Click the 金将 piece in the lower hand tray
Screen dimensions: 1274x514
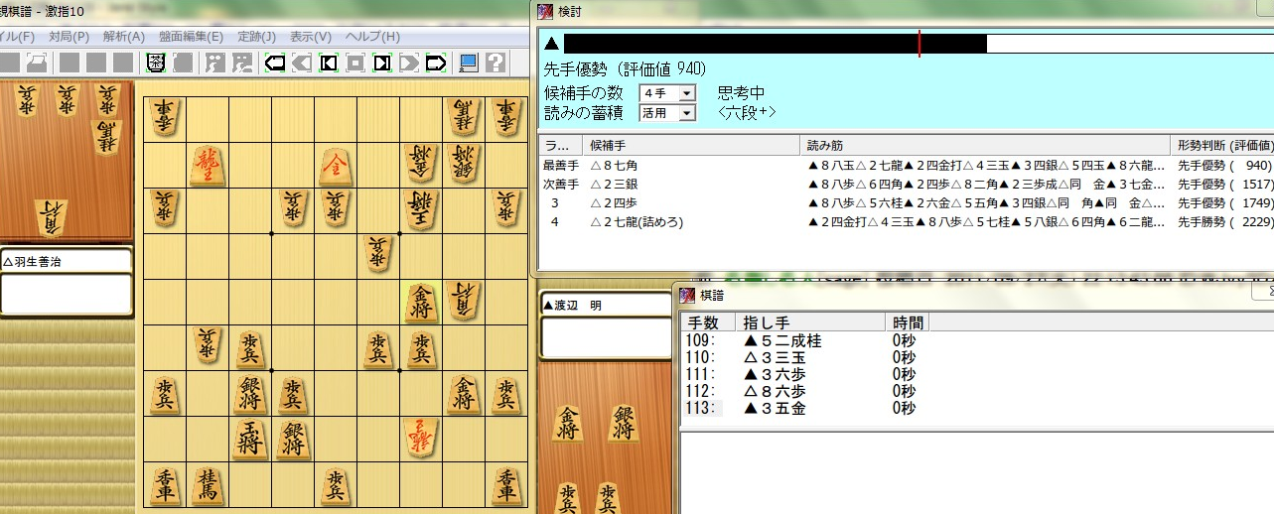[x=570, y=423]
